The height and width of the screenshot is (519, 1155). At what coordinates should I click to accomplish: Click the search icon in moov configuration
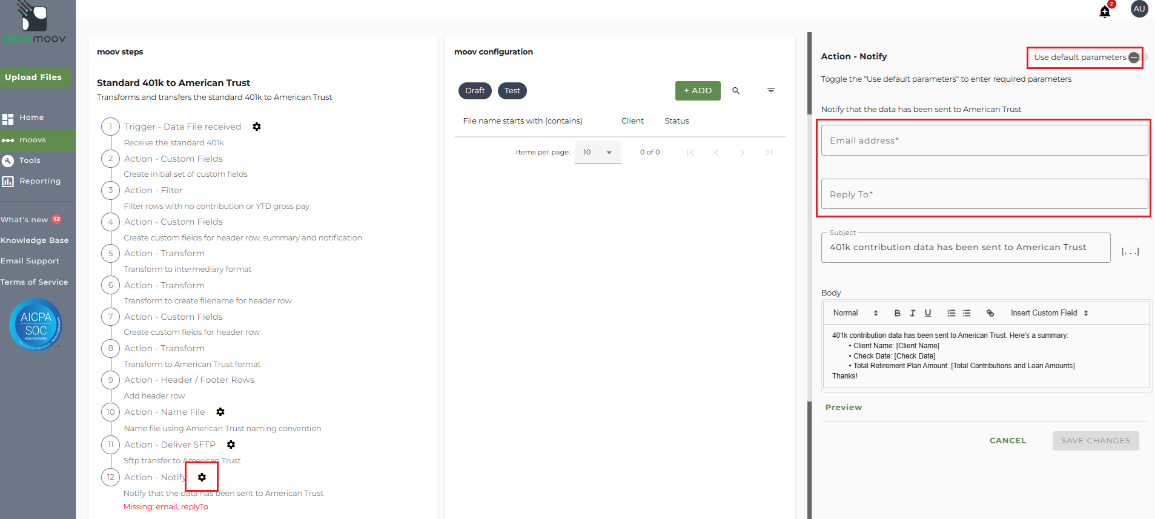pos(736,91)
